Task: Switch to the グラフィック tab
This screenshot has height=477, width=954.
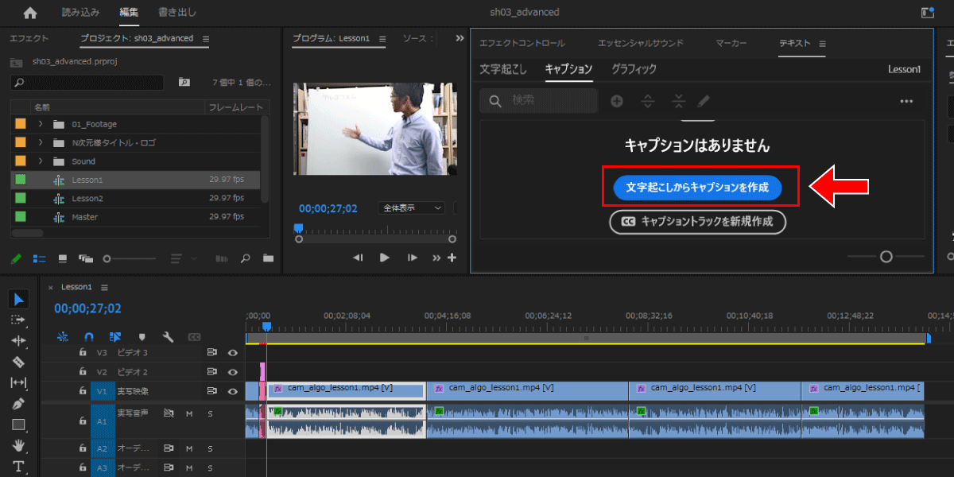Action: coord(634,69)
